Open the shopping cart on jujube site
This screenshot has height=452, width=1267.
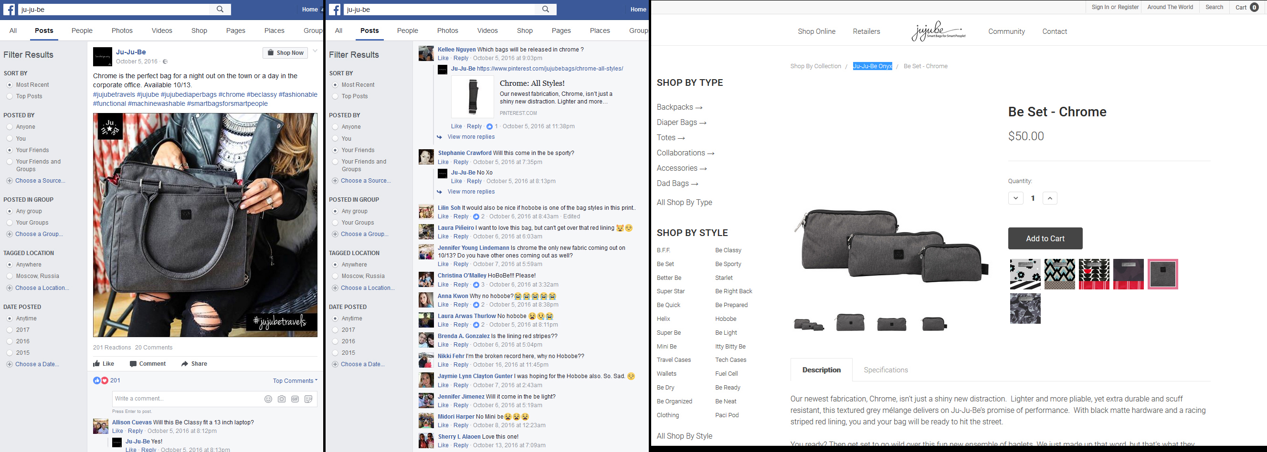[1247, 7]
